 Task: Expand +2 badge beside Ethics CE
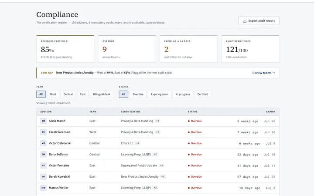click(x=137, y=143)
